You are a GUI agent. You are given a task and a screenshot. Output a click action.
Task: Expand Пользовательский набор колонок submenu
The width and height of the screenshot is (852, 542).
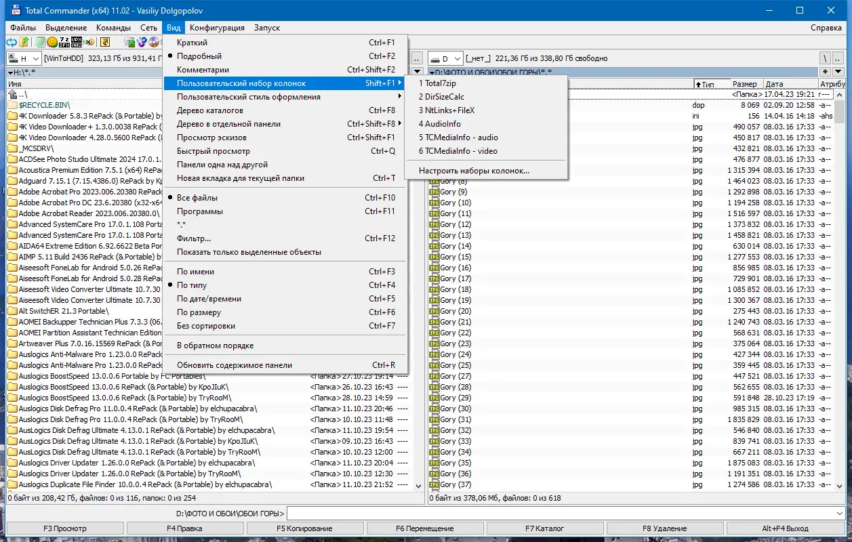tap(285, 83)
